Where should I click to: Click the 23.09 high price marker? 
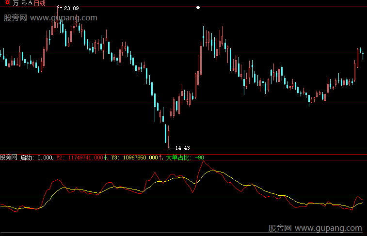pyautogui.click(x=71, y=8)
